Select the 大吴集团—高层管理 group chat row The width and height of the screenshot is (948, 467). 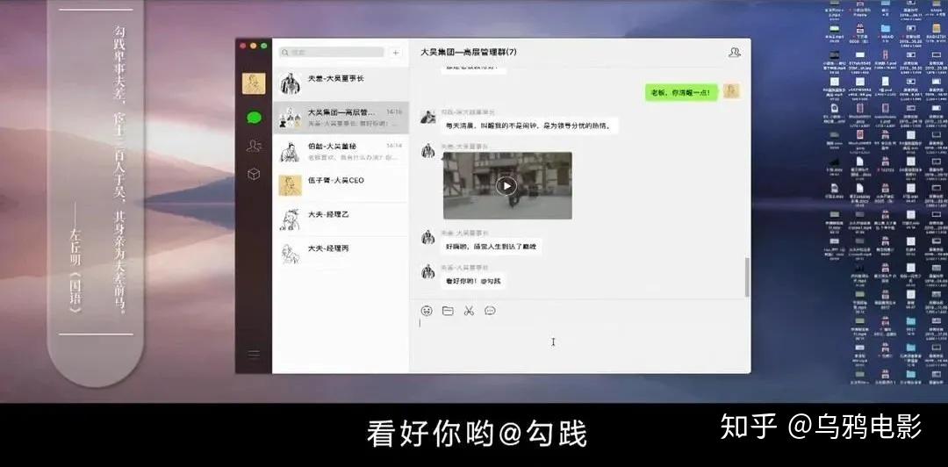click(341, 118)
